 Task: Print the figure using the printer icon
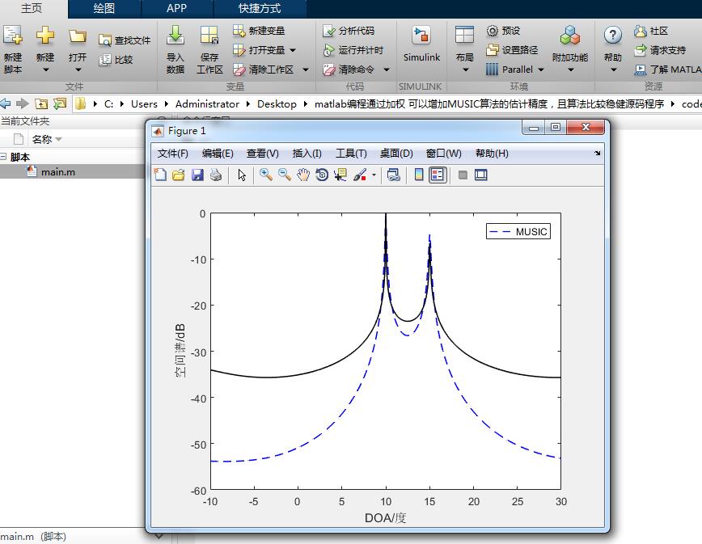coord(216,175)
